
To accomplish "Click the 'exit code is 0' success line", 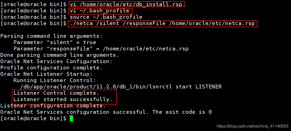I will [x=106, y=112].
